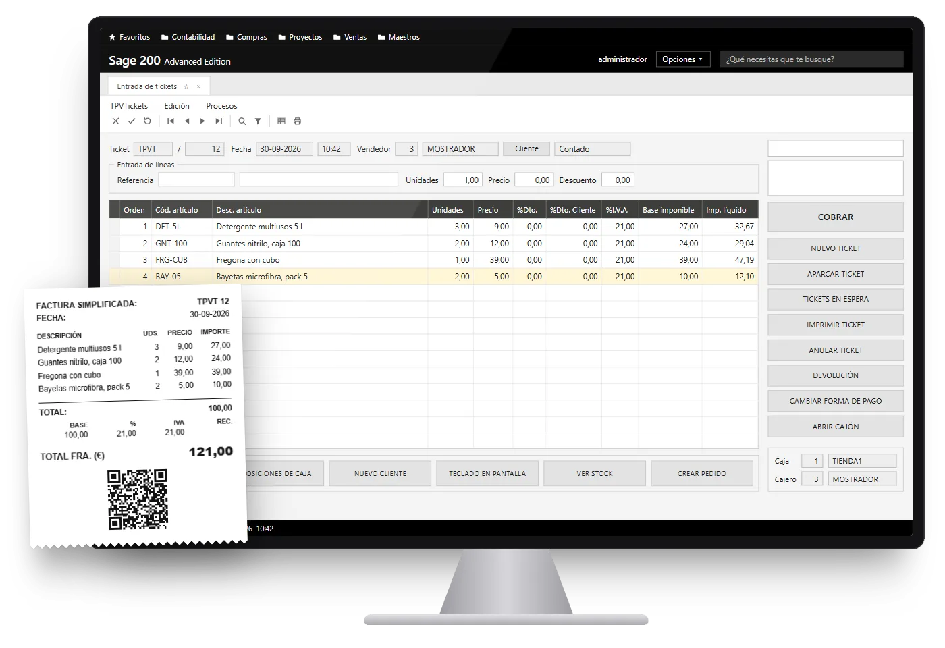This screenshot has height=648, width=945.
Task: Focus the '¿Qué necesitas que te busque?' search box
Action: pyautogui.click(x=811, y=59)
